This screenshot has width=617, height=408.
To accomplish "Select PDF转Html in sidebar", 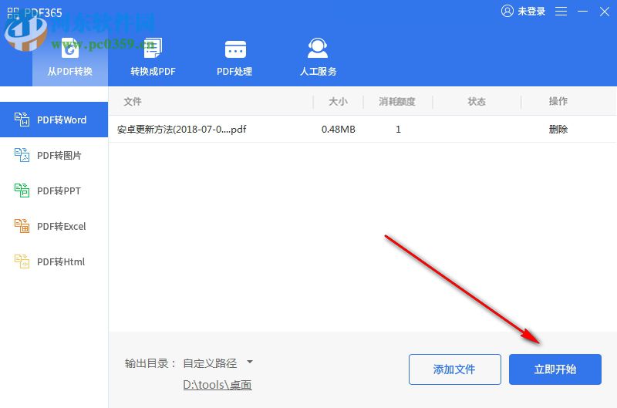I will [x=54, y=261].
